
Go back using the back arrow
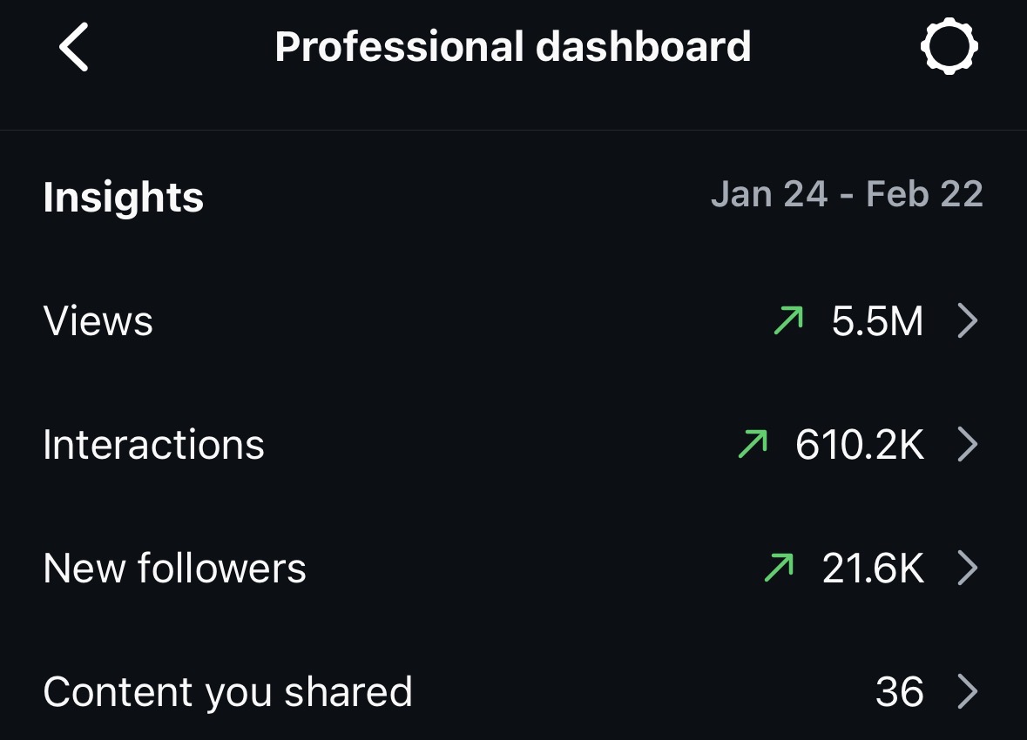coord(75,47)
